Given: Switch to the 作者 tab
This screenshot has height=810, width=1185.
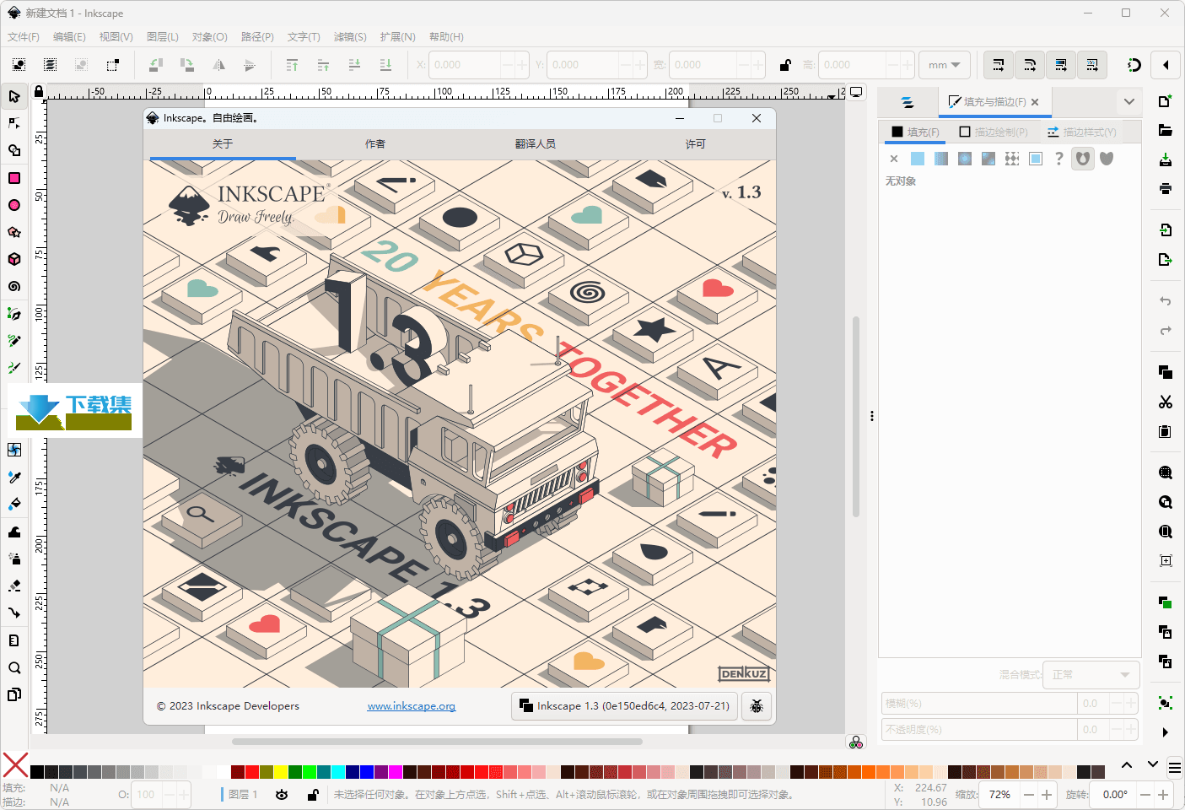Looking at the screenshot, I should pyautogui.click(x=375, y=144).
